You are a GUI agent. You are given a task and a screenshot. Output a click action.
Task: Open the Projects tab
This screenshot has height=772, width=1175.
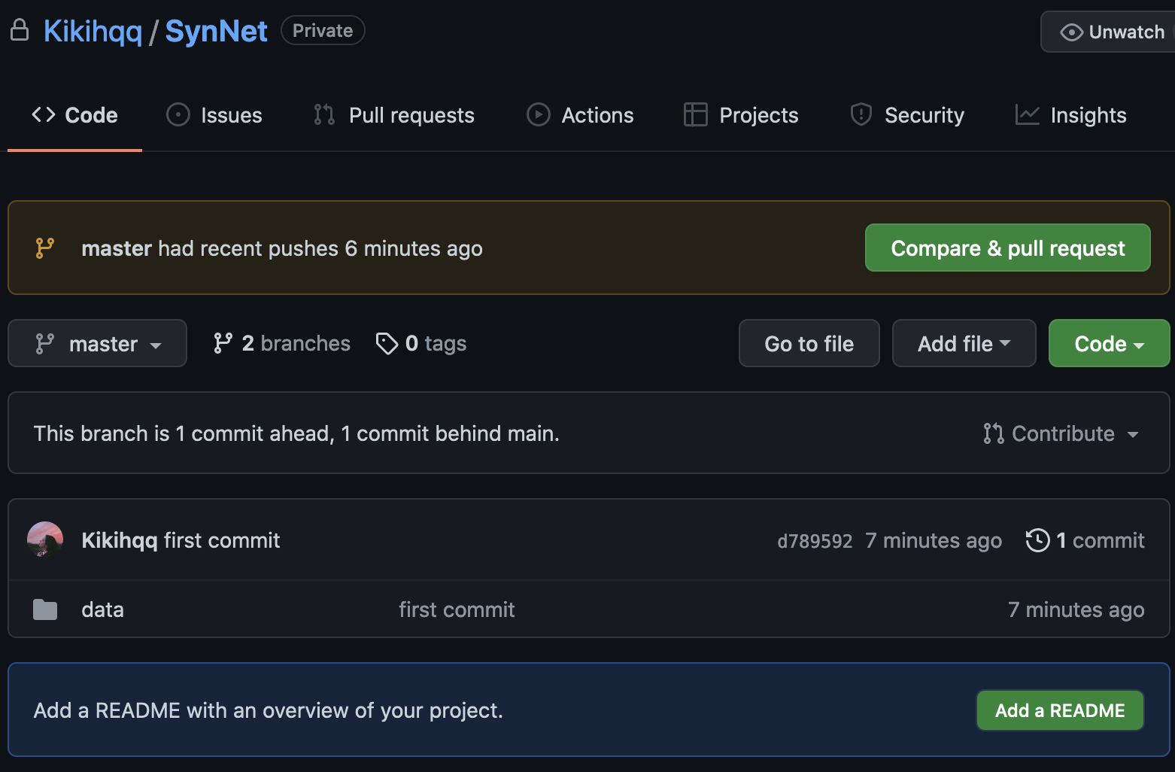point(741,115)
